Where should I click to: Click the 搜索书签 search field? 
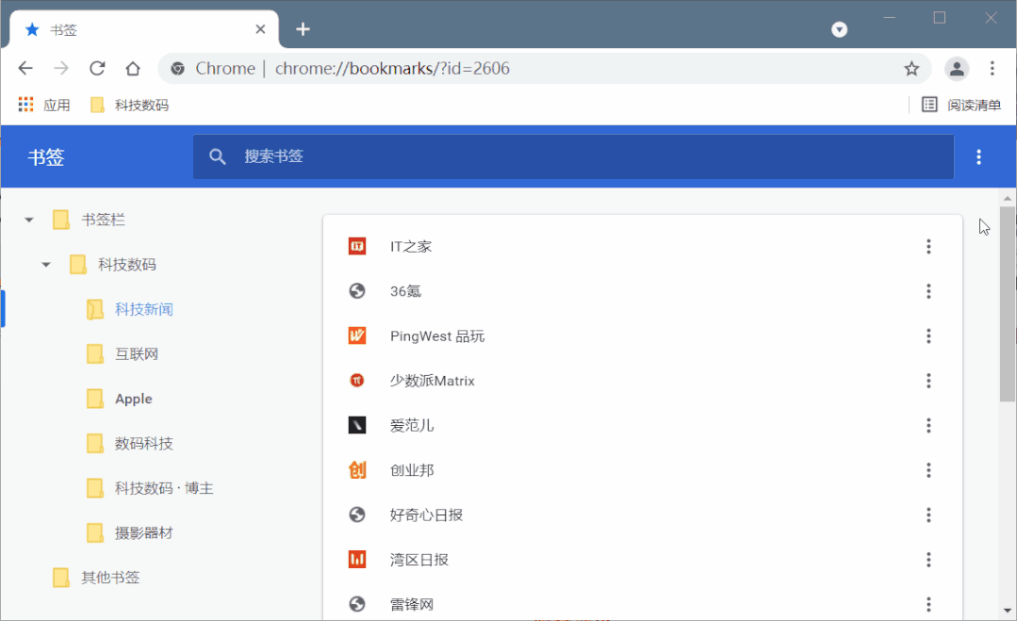573,156
